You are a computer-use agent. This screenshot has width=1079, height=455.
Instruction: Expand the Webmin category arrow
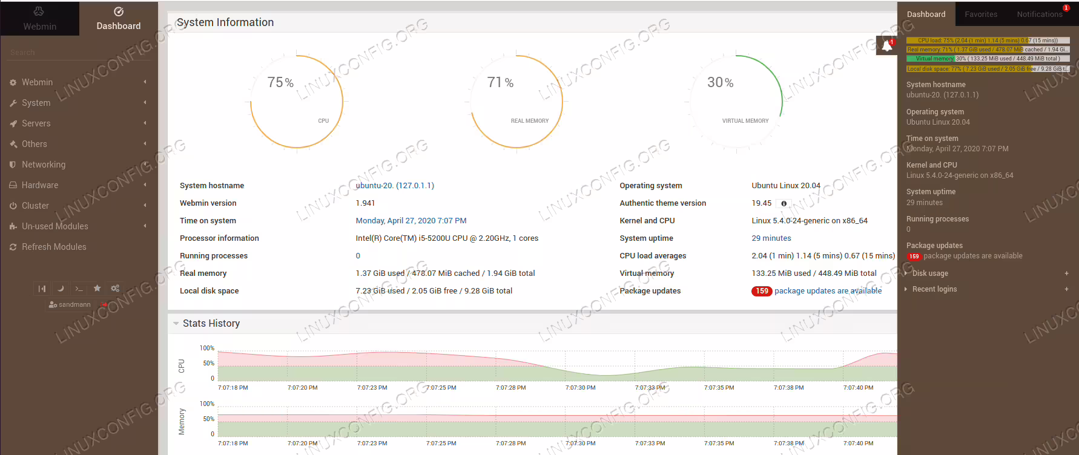click(x=145, y=82)
